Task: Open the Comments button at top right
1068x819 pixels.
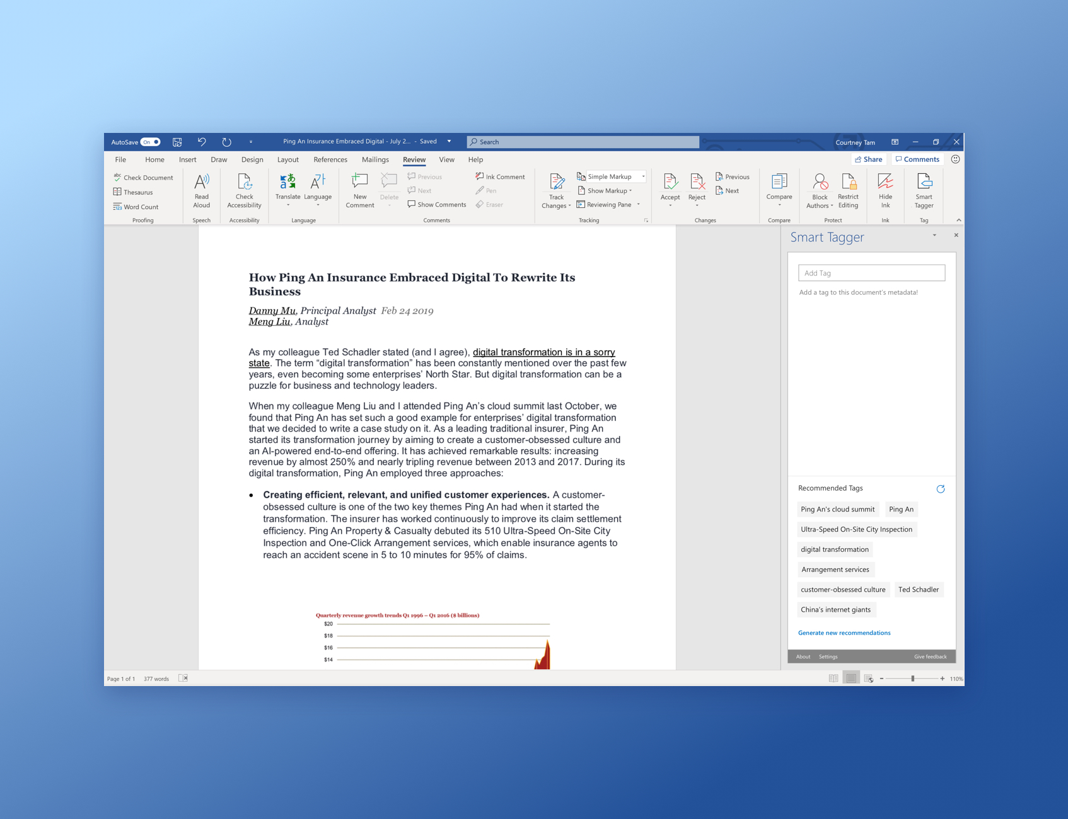Action: 917,159
